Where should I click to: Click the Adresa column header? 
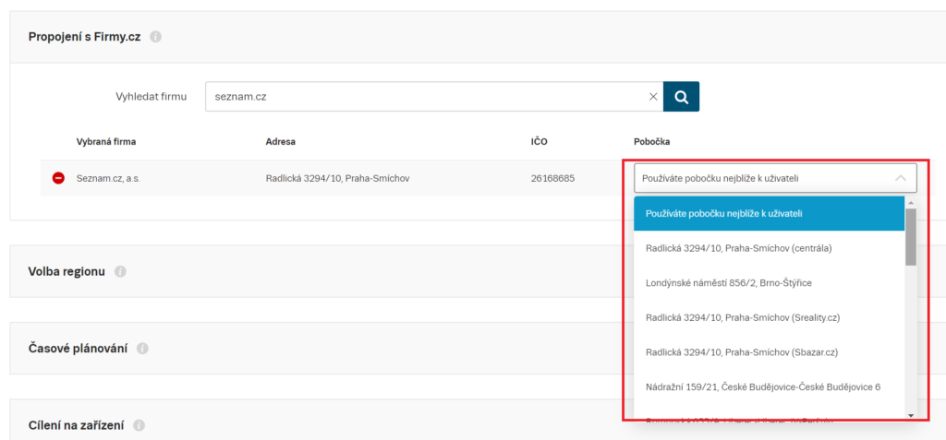tap(281, 142)
